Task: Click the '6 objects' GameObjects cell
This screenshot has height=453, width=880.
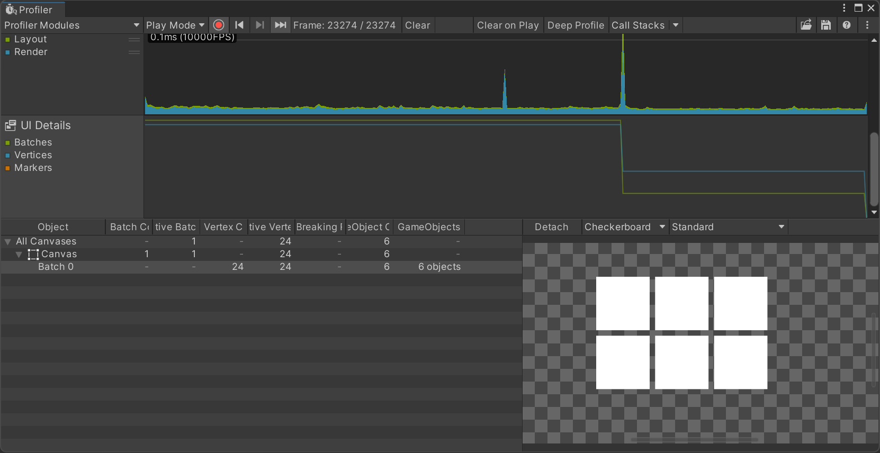Action: pyautogui.click(x=439, y=267)
